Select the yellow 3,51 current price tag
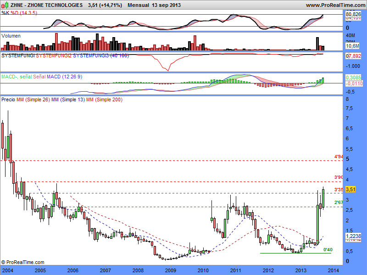Screen dimensions: 367x275 (350, 189)
